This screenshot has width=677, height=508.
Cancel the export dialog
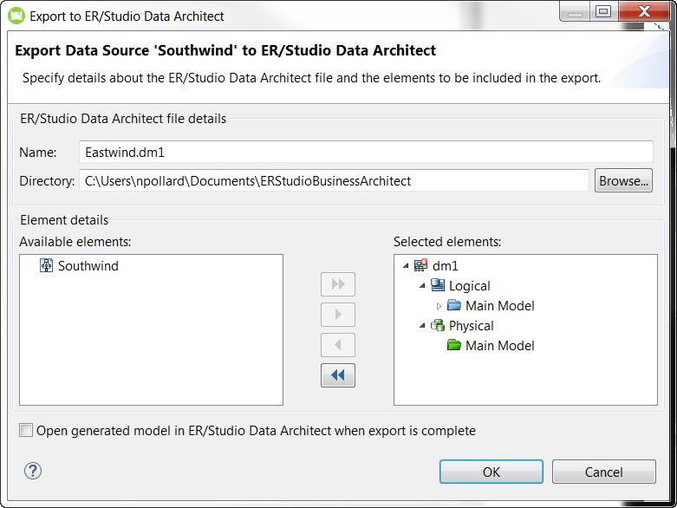tap(603, 472)
